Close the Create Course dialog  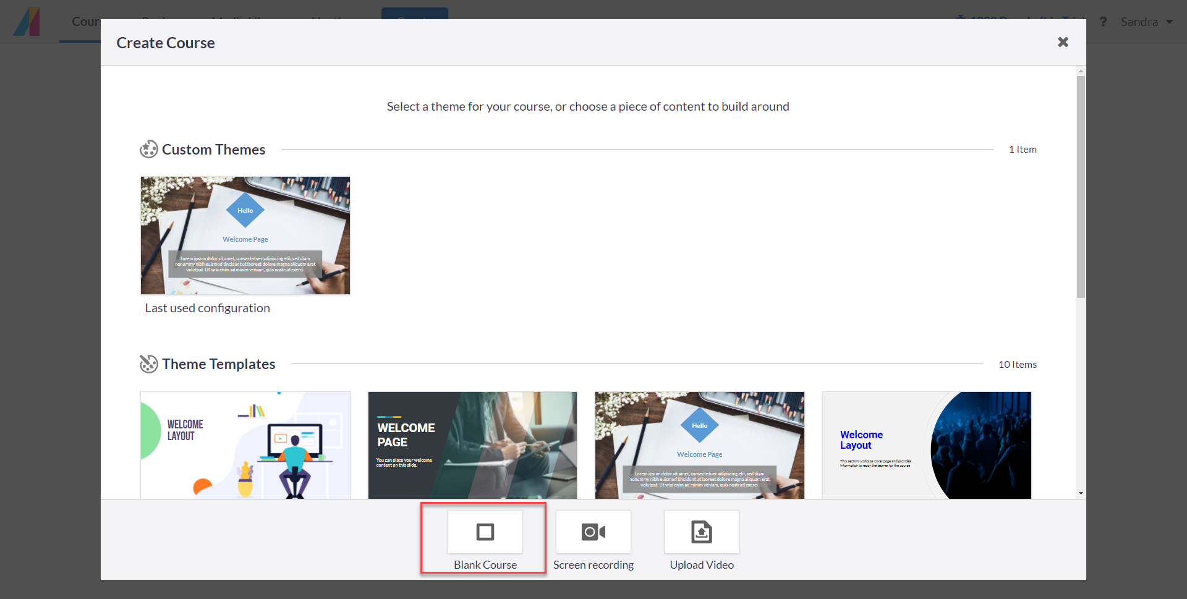coord(1063,42)
